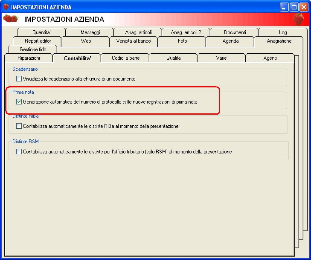Enable showing scadenziario on document close
This screenshot has height=260, width=311.
tap(19, 79)
